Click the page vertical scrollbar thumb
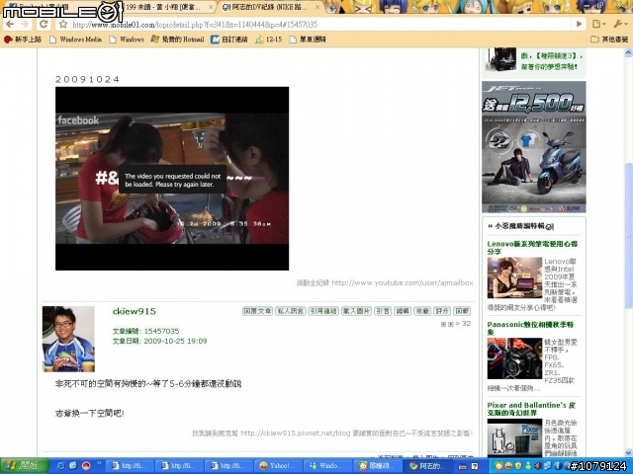Image resolution: width=633 pixels, height=474 pixels. [x=628, y=236]
